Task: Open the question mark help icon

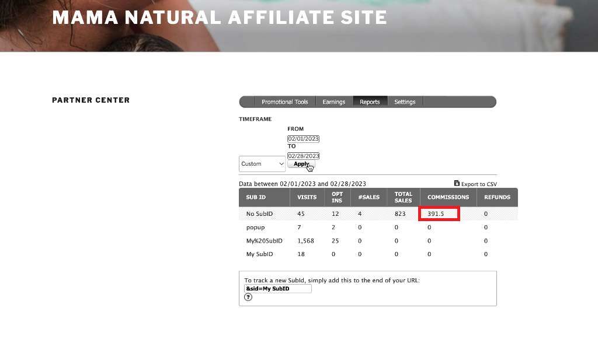Action: tap(248, 297)
